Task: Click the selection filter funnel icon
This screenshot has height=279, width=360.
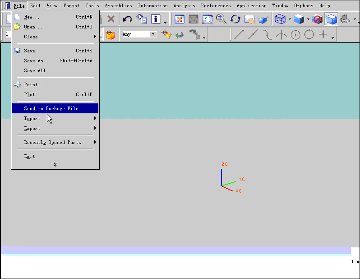Action: 166,34
